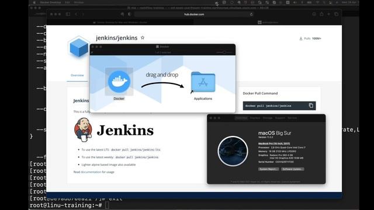
Task: Star the jenkins/jenkins repository
Action: tap(143, 37)
